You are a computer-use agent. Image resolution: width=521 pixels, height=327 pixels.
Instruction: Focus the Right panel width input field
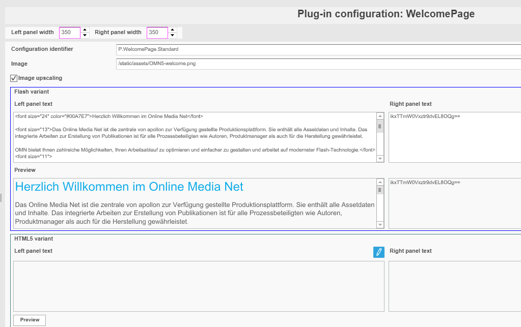[x=157, y=33]
